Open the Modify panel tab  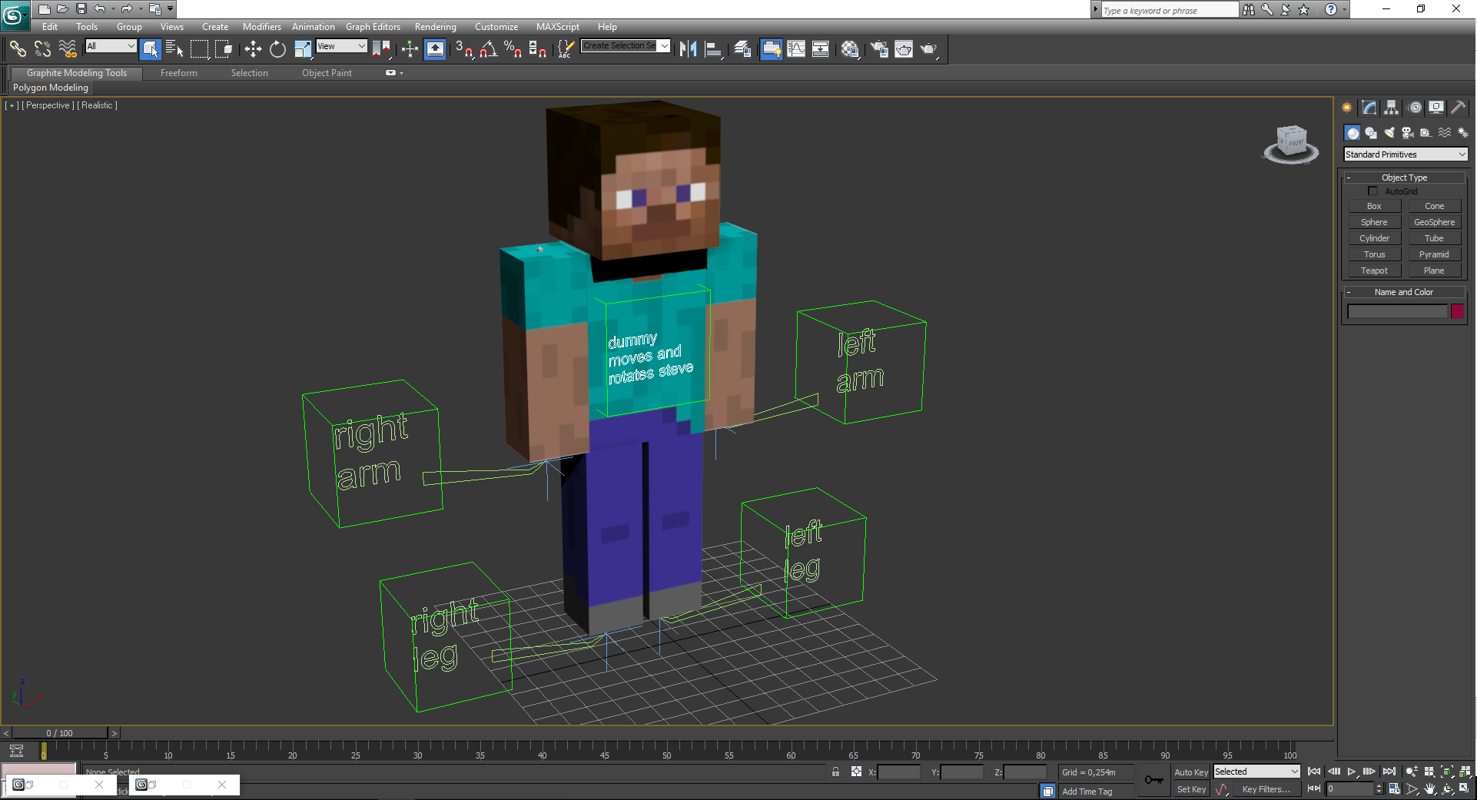[1369, 108]
